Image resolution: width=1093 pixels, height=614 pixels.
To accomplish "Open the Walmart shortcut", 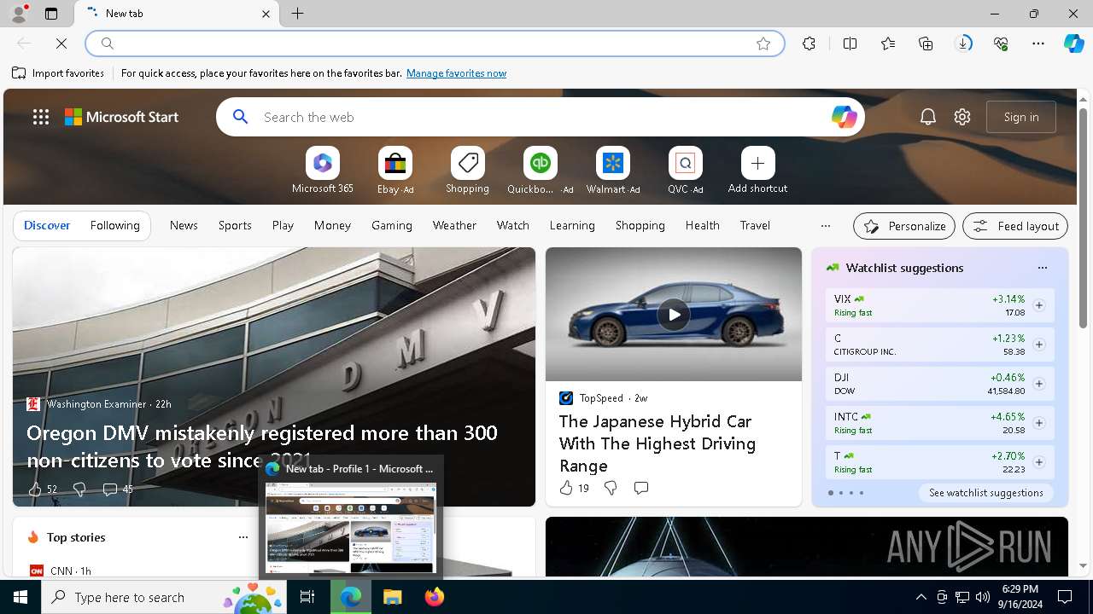I will point(612,171).
